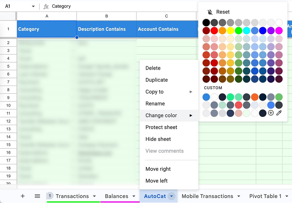Viewport: 292px width, 203px height.
Task: Click Duplicate in the context menu
Action: [156, 80]
